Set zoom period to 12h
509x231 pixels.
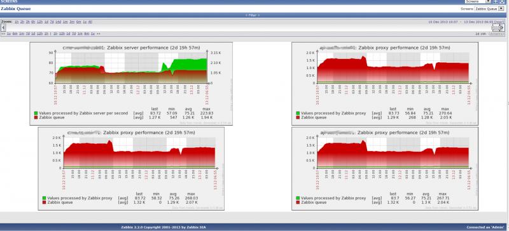coord(39,22)
